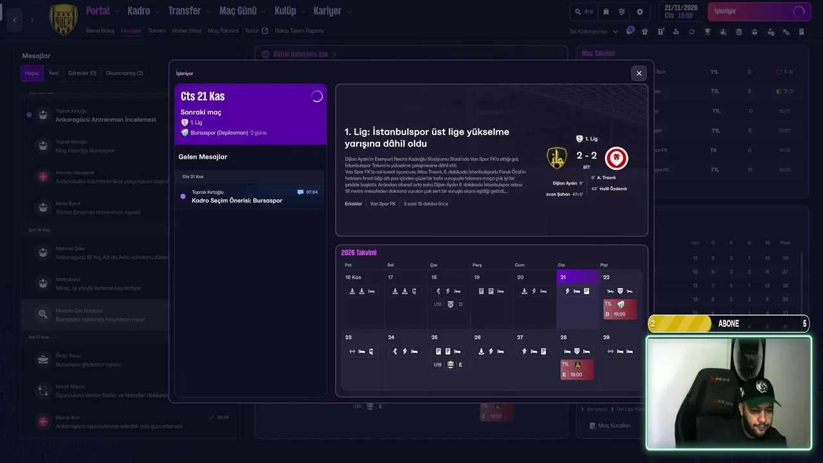This screenshot has height=463, width=823.
Task: Open the last document shortcut icon
Action: pyautogui.click(x=801, y=32)
